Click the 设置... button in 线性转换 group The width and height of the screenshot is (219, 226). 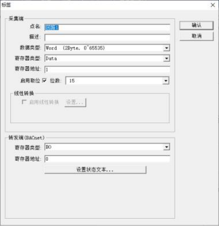(75, 102)
